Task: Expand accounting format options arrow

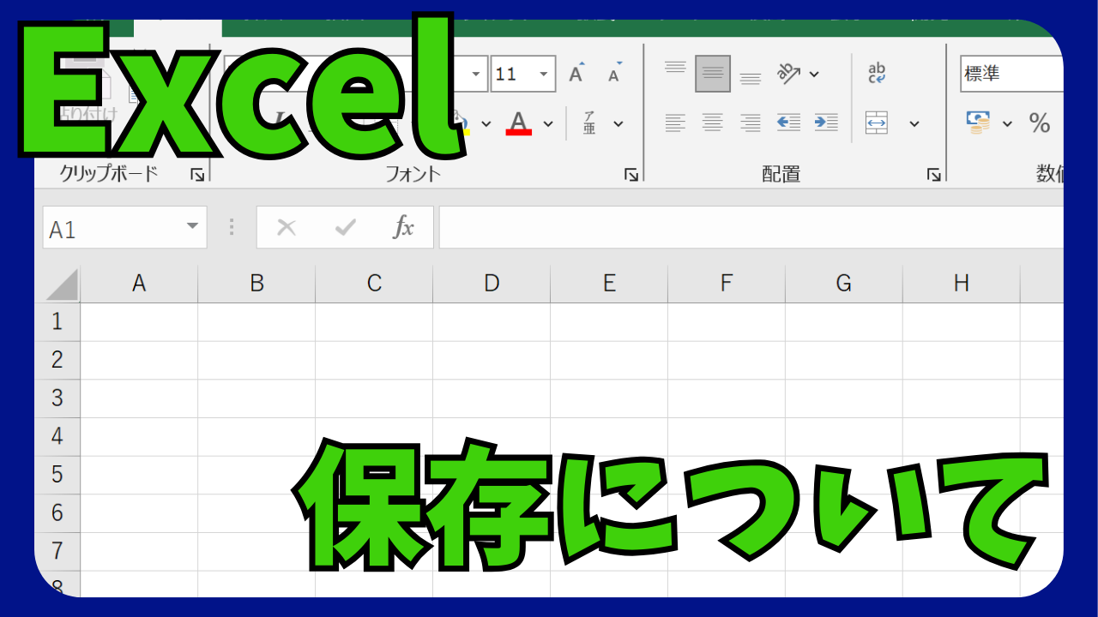Action: 1008,123
